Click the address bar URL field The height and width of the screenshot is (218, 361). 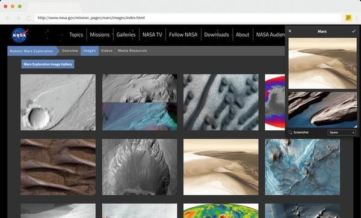[x=187, y=18]
